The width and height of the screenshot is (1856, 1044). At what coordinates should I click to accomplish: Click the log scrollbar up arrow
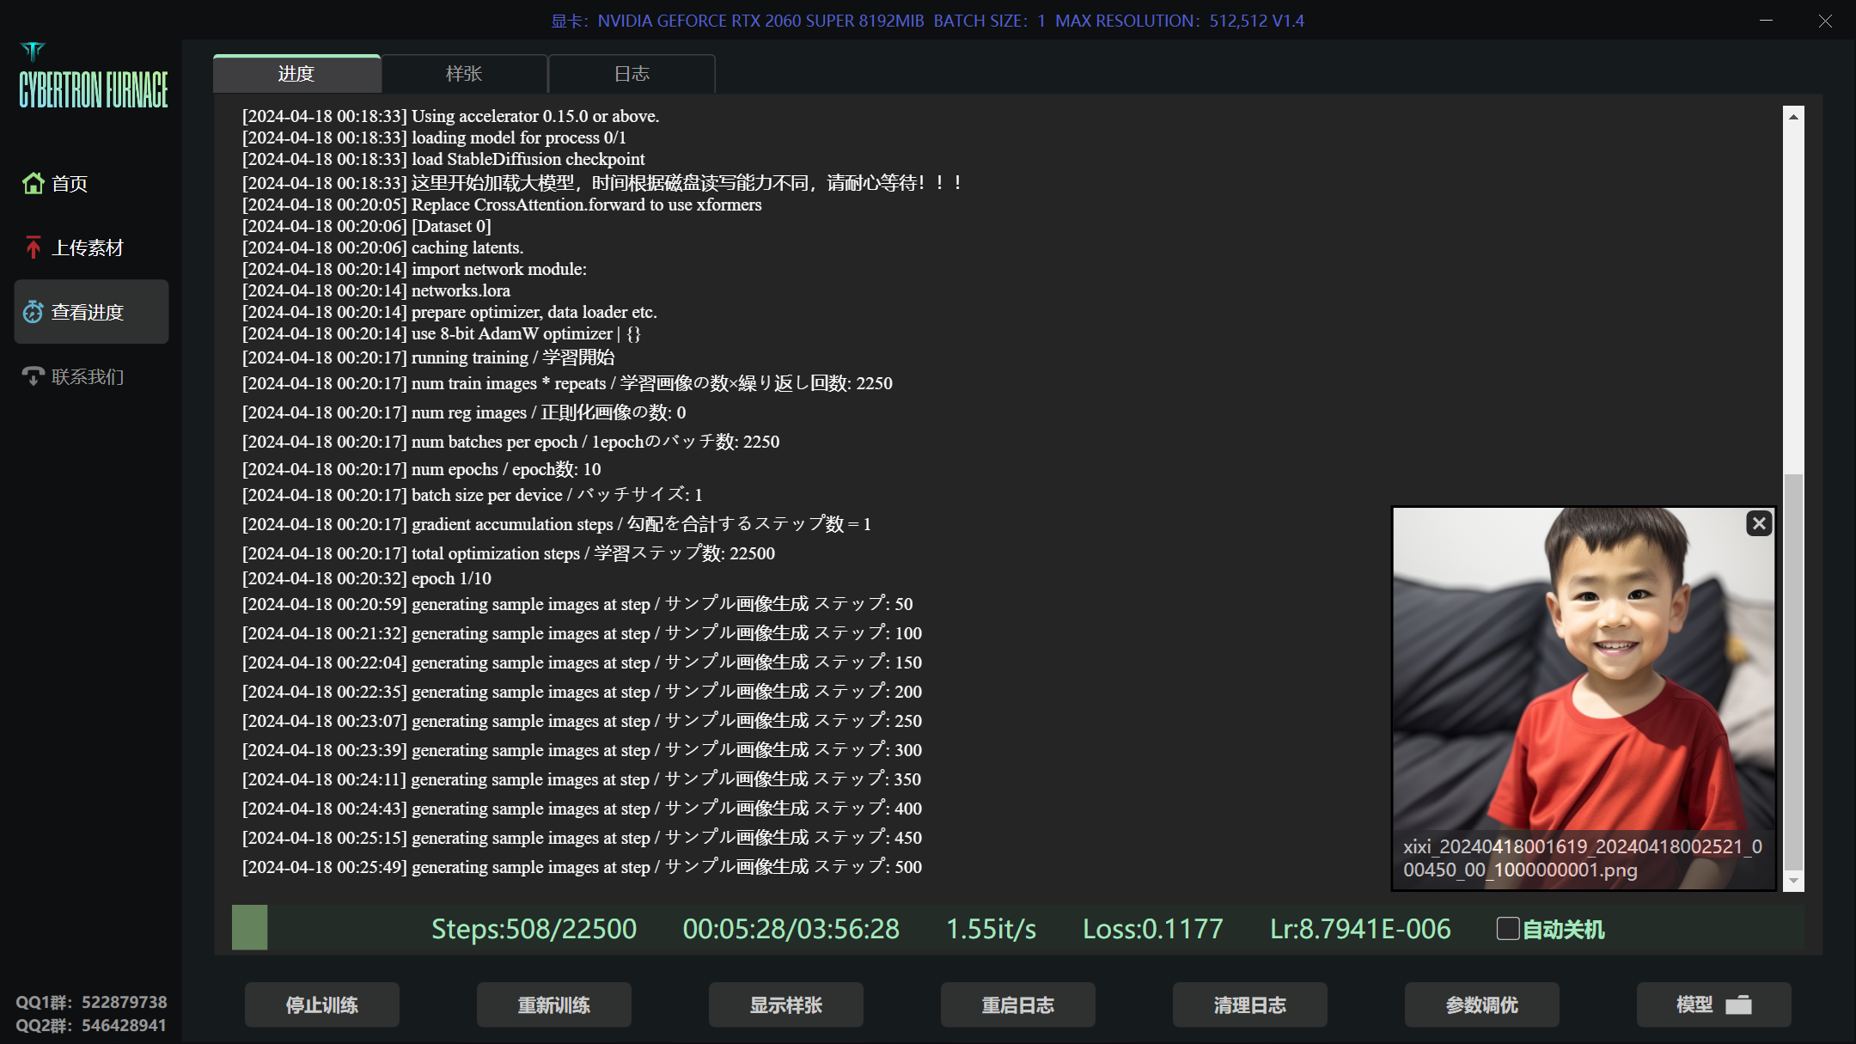1793,117
